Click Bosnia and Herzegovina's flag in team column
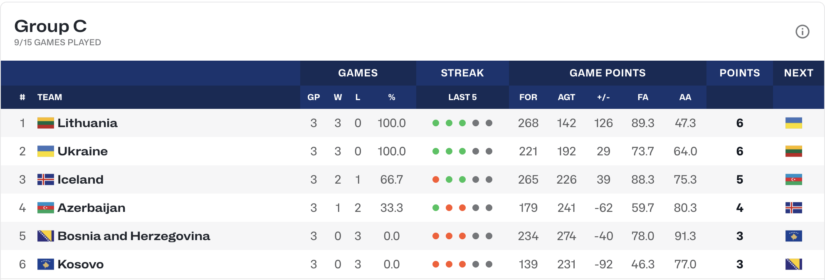 pyautogui.click(x=46, y=236)
